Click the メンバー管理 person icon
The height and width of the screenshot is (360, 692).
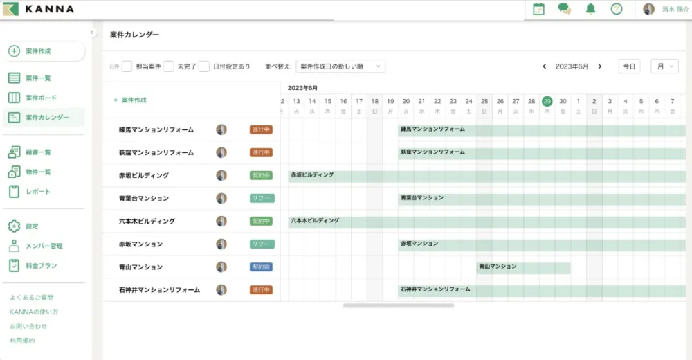[x=14, y=246]
